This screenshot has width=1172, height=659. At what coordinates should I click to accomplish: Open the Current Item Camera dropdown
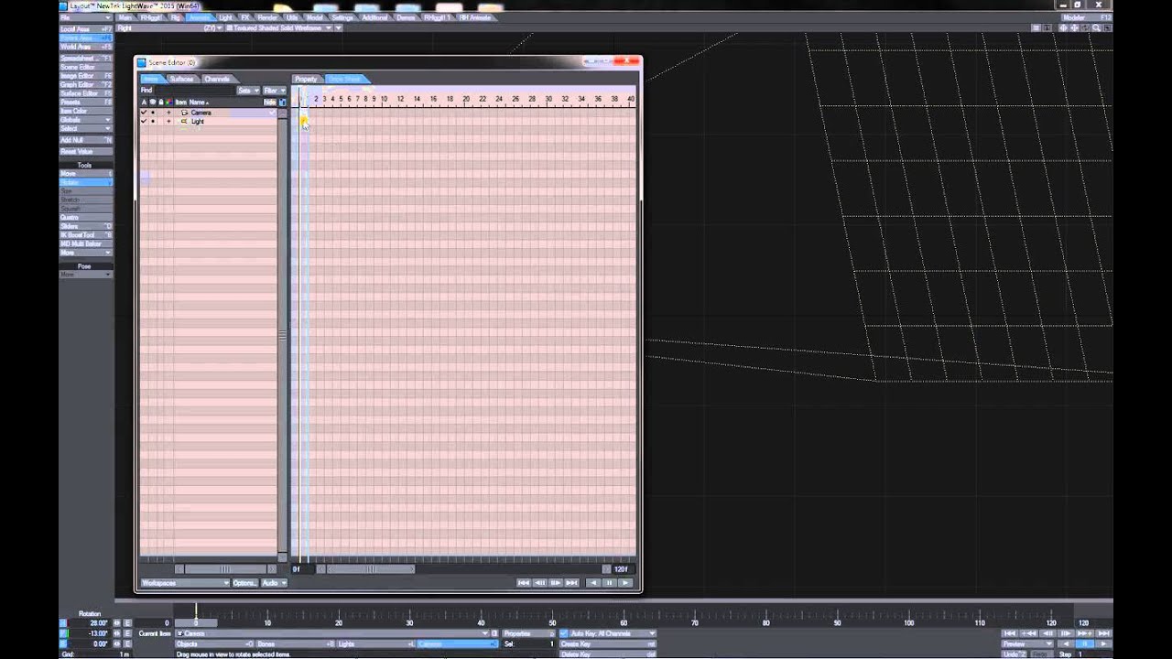[x=331, y=633]
